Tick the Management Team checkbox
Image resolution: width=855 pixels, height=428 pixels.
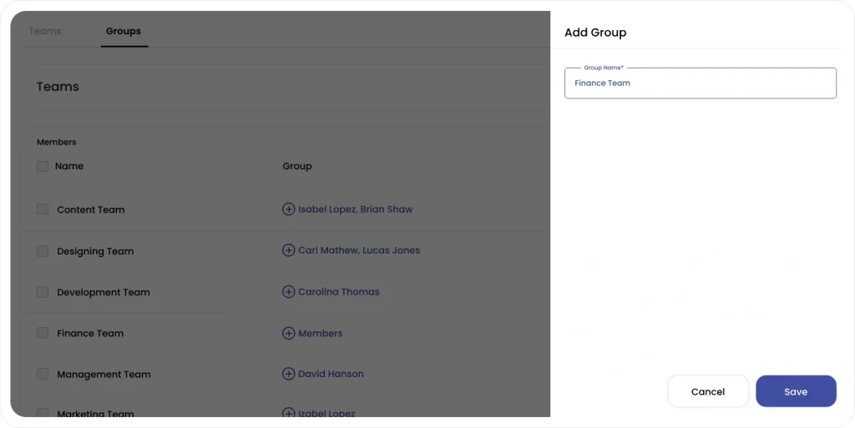43,374
